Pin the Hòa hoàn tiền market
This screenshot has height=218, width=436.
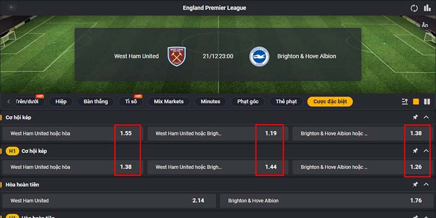415,184
